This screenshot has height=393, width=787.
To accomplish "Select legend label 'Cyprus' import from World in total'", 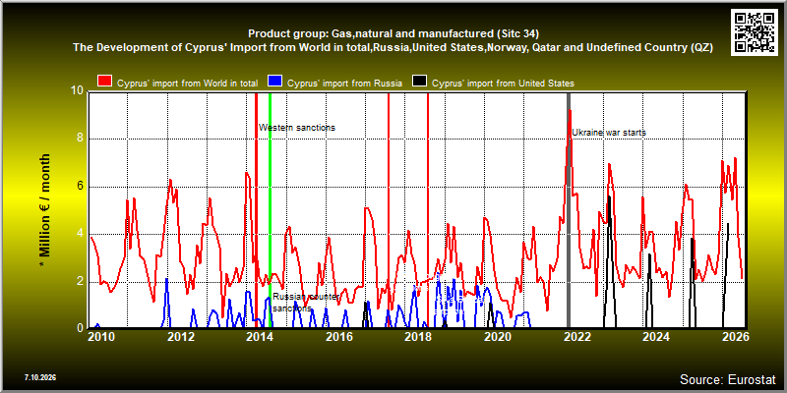I will pos(187,84).
